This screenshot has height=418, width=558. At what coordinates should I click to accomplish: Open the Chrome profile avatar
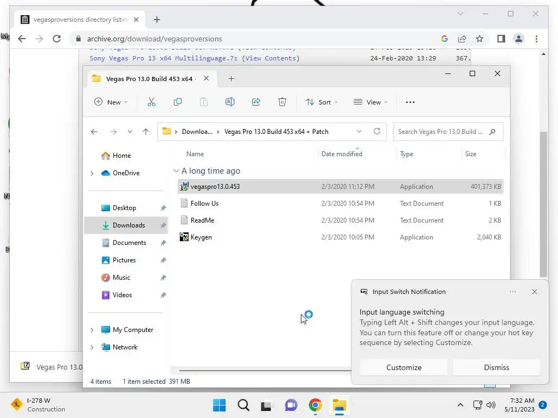coord(519,39)
